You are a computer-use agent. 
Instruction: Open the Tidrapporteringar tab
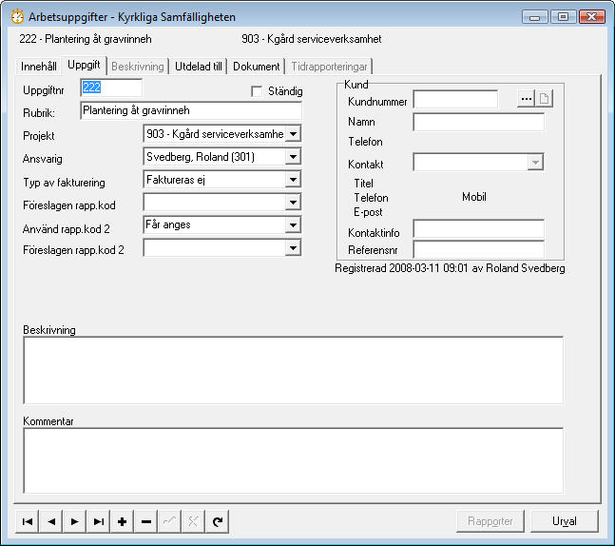[x=329, y=67]
